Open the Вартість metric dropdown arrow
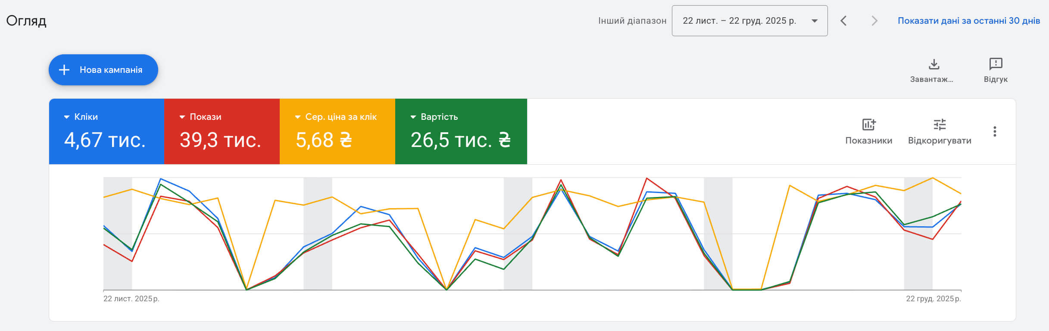This screenshot has height=331, width=1049. (413, 117)
